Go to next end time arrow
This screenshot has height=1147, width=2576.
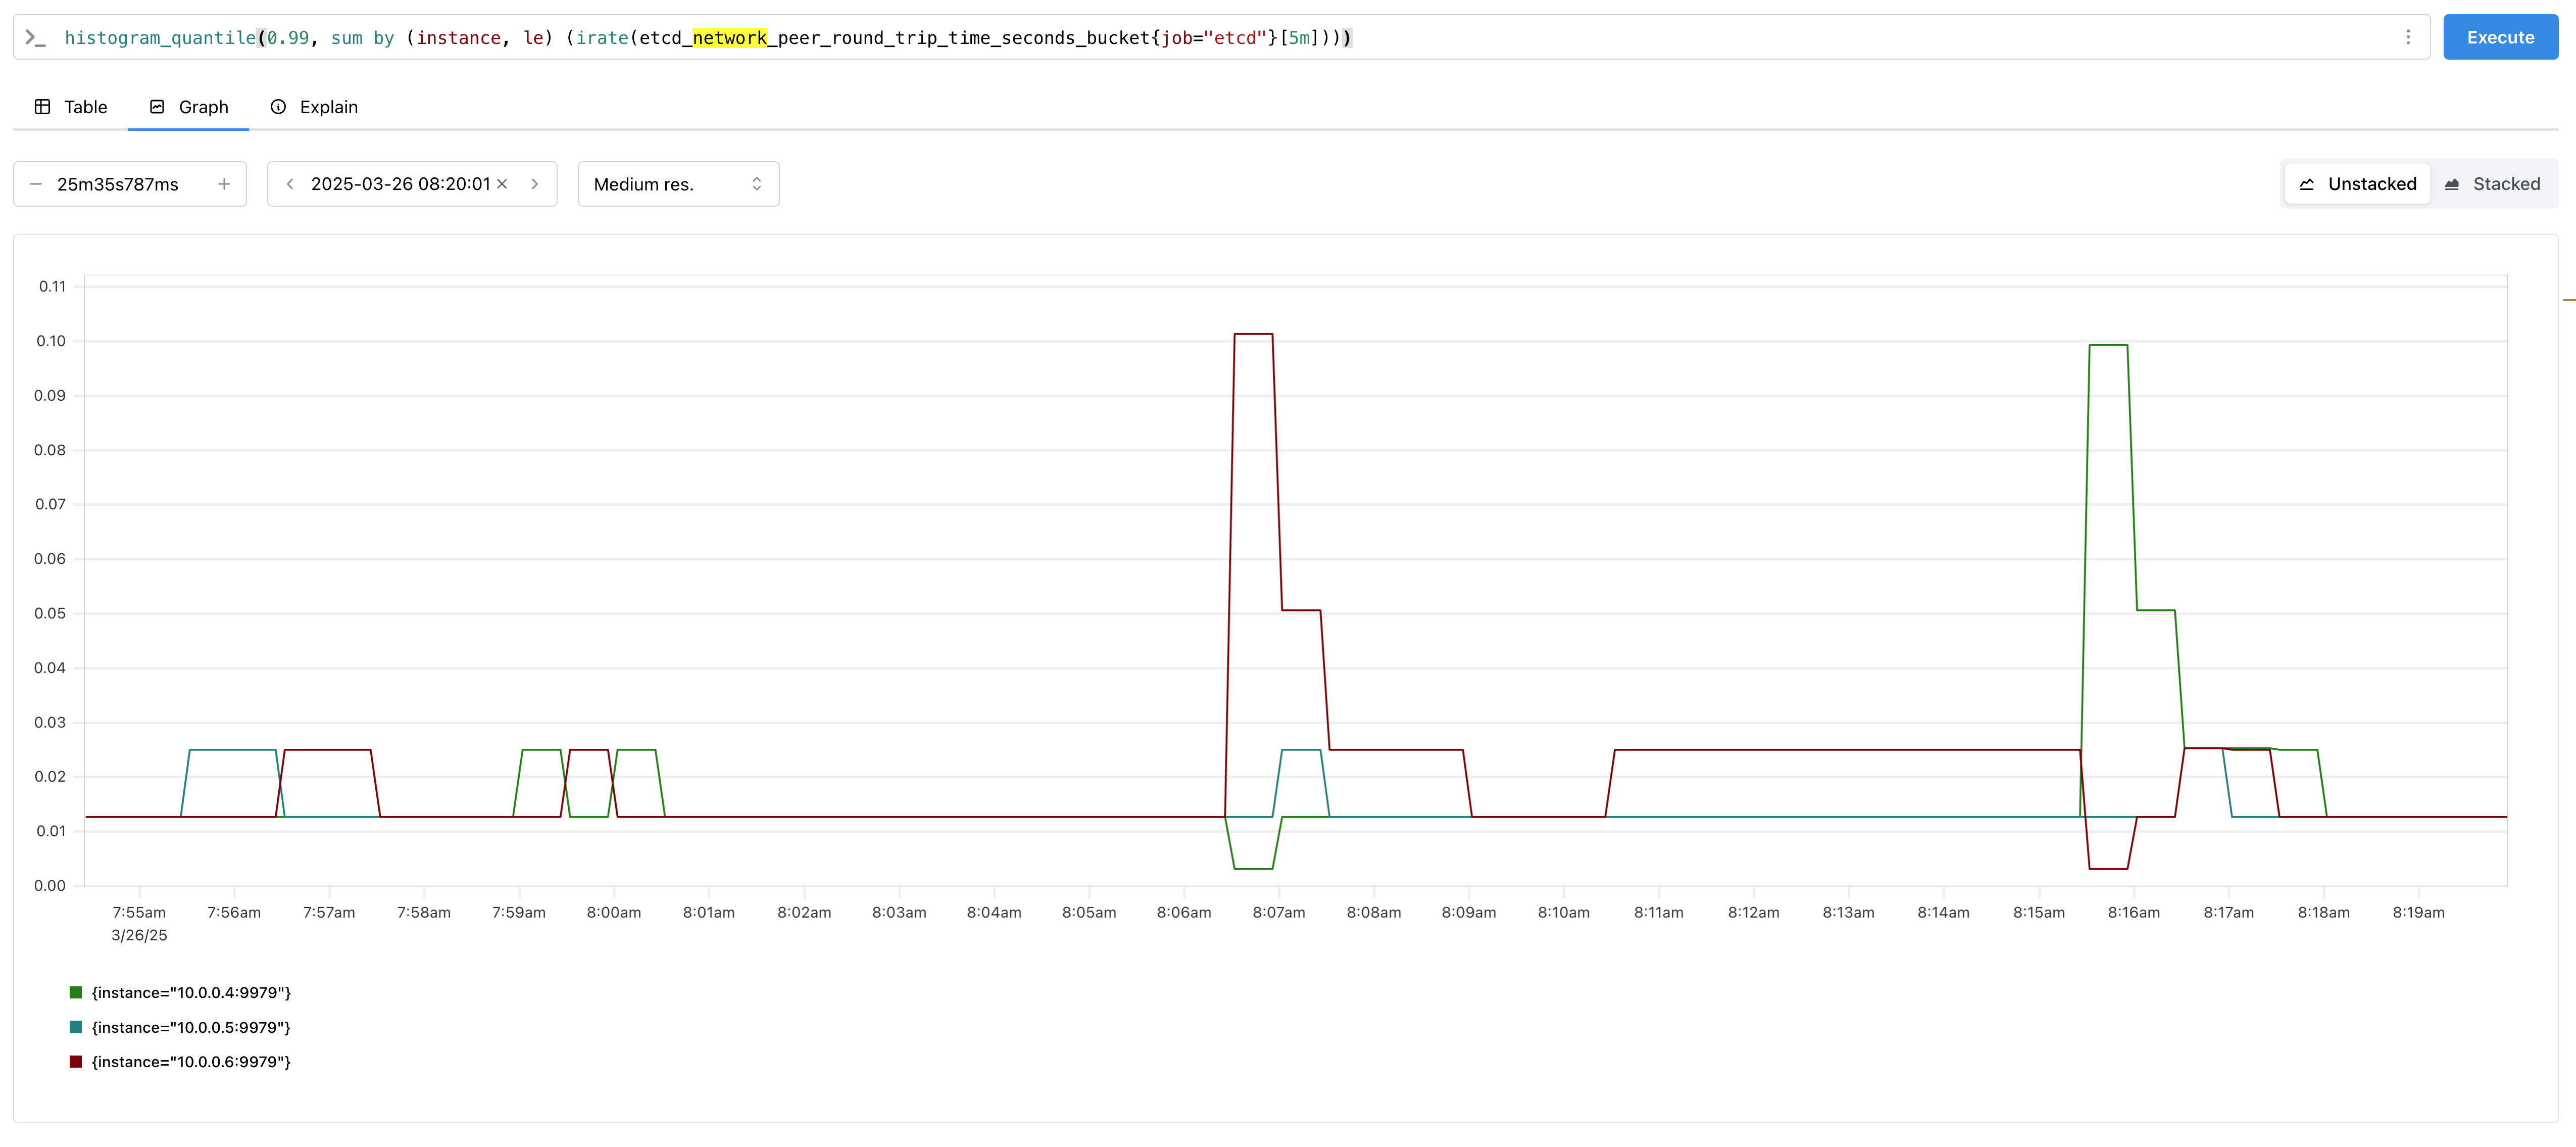pyautogui.click(x=535, y=184)
